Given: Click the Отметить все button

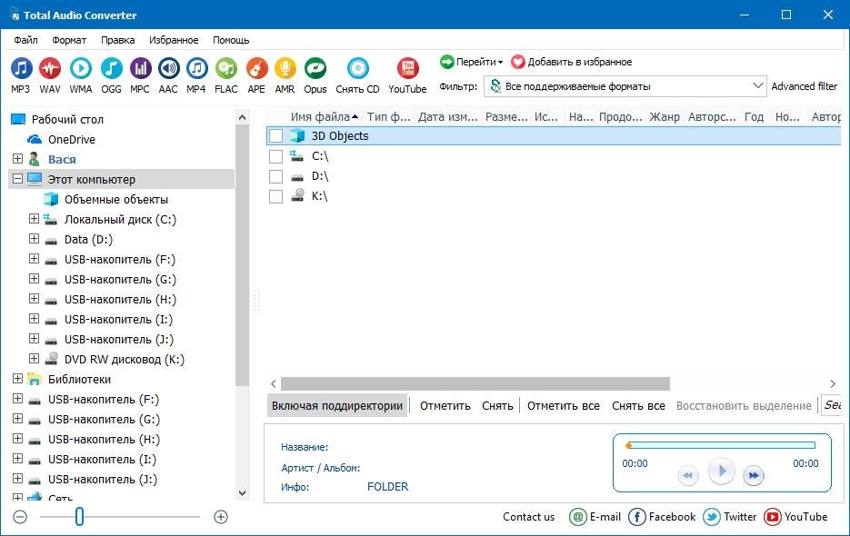Looking at the screenshot, I should (564, 405).
